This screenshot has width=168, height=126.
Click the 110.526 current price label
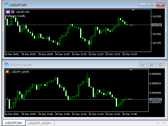click(x=157, y=25)
